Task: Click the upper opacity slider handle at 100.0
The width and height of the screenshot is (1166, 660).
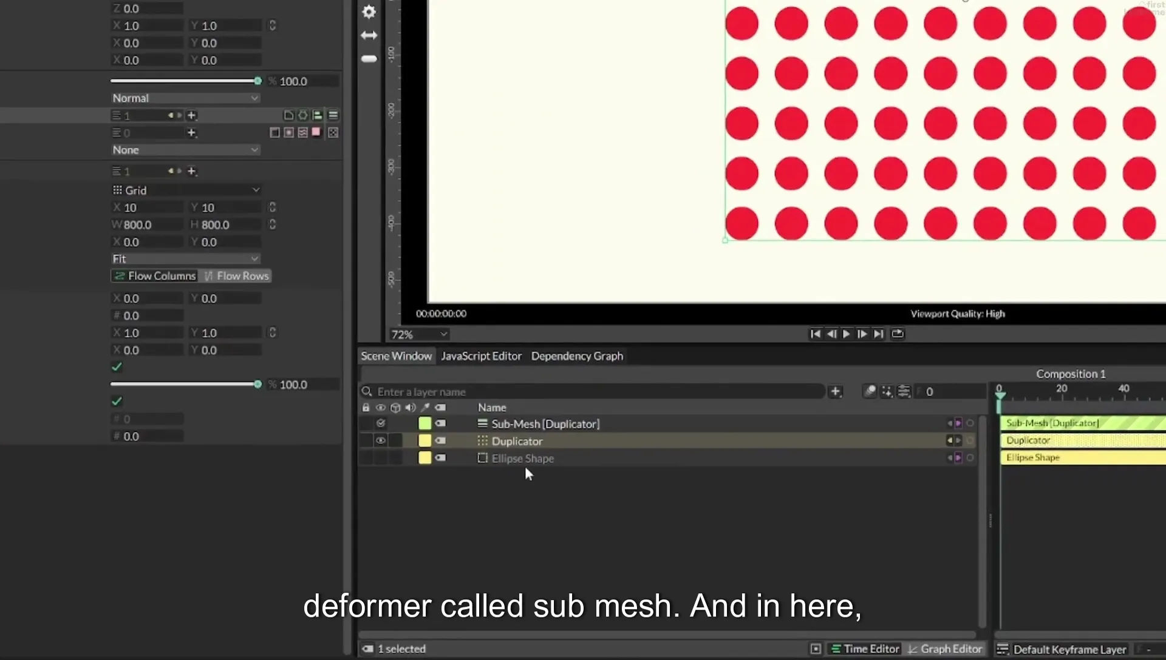Action: (257, 81)
